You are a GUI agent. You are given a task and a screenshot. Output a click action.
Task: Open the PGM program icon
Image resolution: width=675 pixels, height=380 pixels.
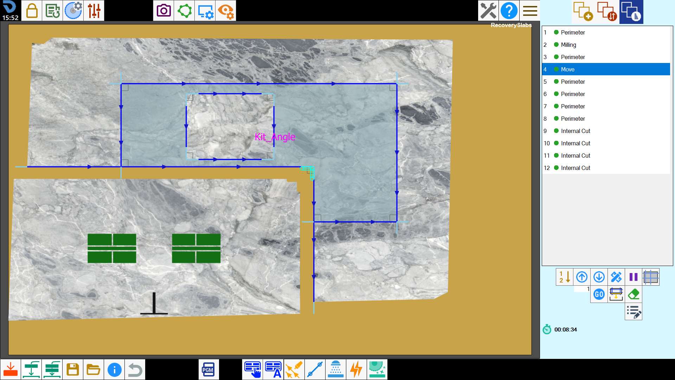(x=209, y=369)
